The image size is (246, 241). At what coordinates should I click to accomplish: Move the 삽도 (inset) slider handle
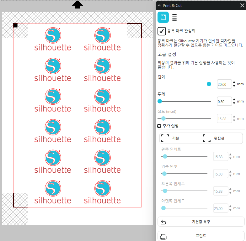(163, 118)
